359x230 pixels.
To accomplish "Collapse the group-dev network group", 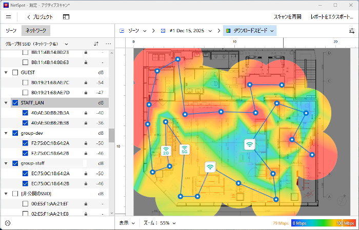I will 6,133.
